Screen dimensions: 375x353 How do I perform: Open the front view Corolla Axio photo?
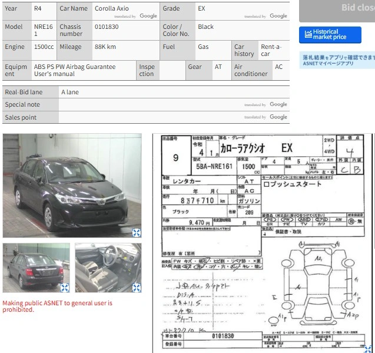[72, 186]
